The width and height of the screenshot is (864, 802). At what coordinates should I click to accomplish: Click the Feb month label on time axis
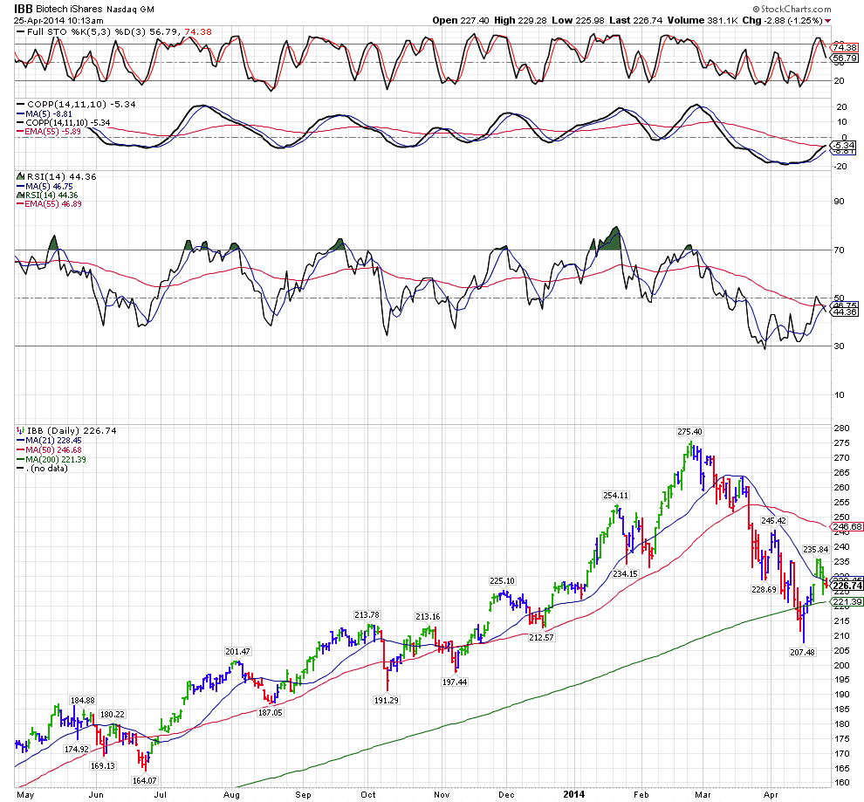click(x=641, y=795)
